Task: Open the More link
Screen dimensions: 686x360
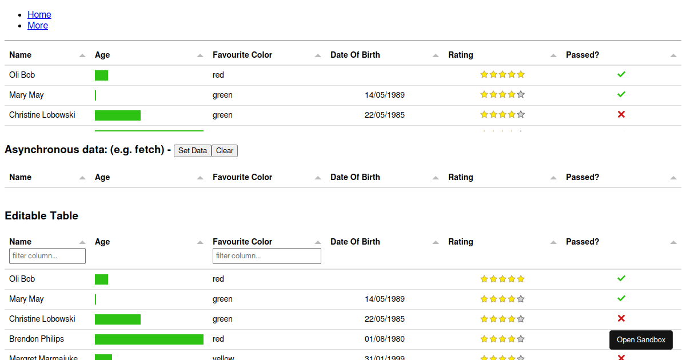Action: pos(38,25)
